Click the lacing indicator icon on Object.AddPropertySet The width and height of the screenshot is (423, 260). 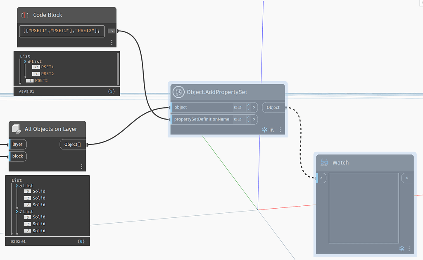pos(272,130)
